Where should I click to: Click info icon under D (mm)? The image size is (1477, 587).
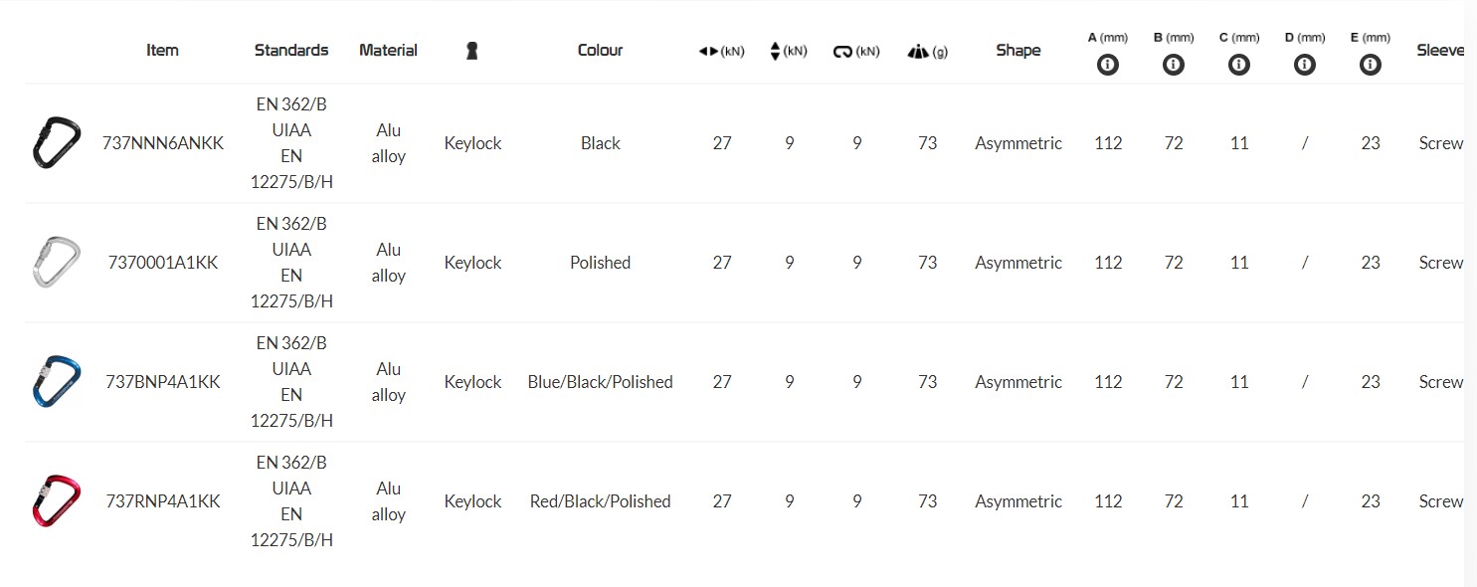point(1304,65)
